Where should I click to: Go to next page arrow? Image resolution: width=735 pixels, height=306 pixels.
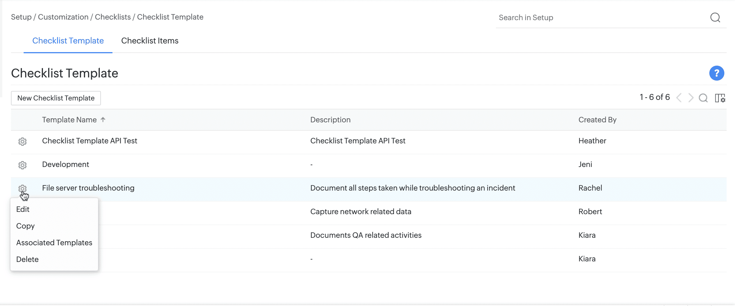click(x=691, y=98)
